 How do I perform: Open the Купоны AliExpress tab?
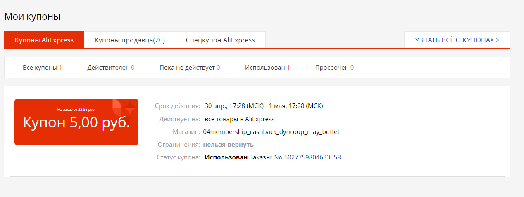[x=44, y=40]
